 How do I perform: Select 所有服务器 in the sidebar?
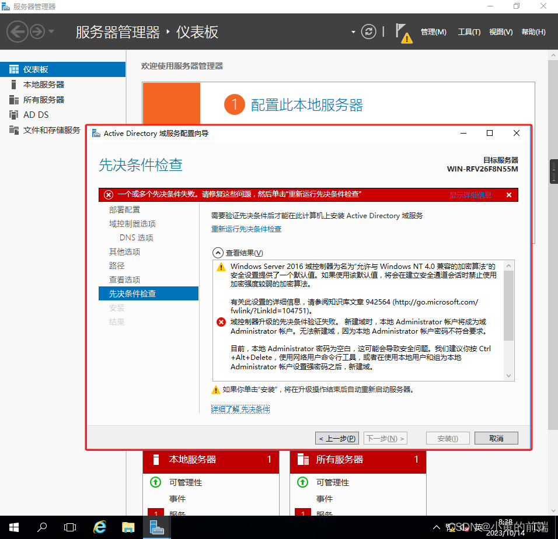pyautogui.click(x=62, y=100)
